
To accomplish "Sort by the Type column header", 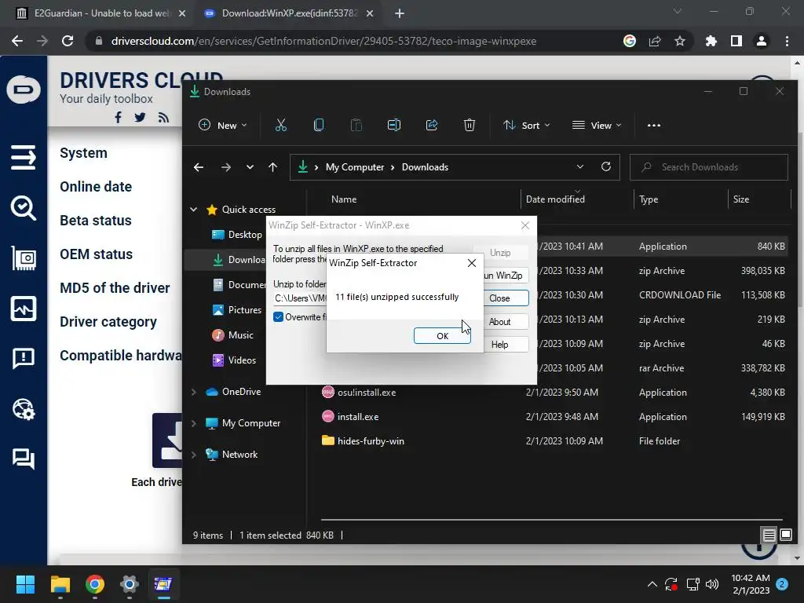I will (x=649, y=199).
